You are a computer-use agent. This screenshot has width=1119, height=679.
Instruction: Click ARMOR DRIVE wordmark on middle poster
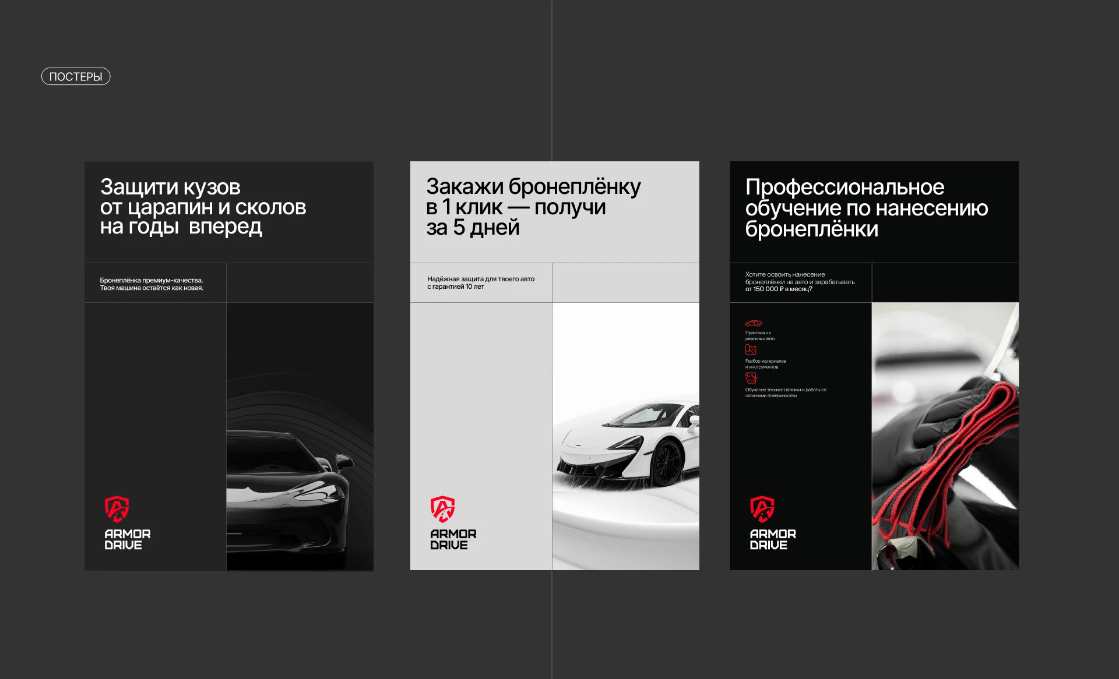pos(453,539)
